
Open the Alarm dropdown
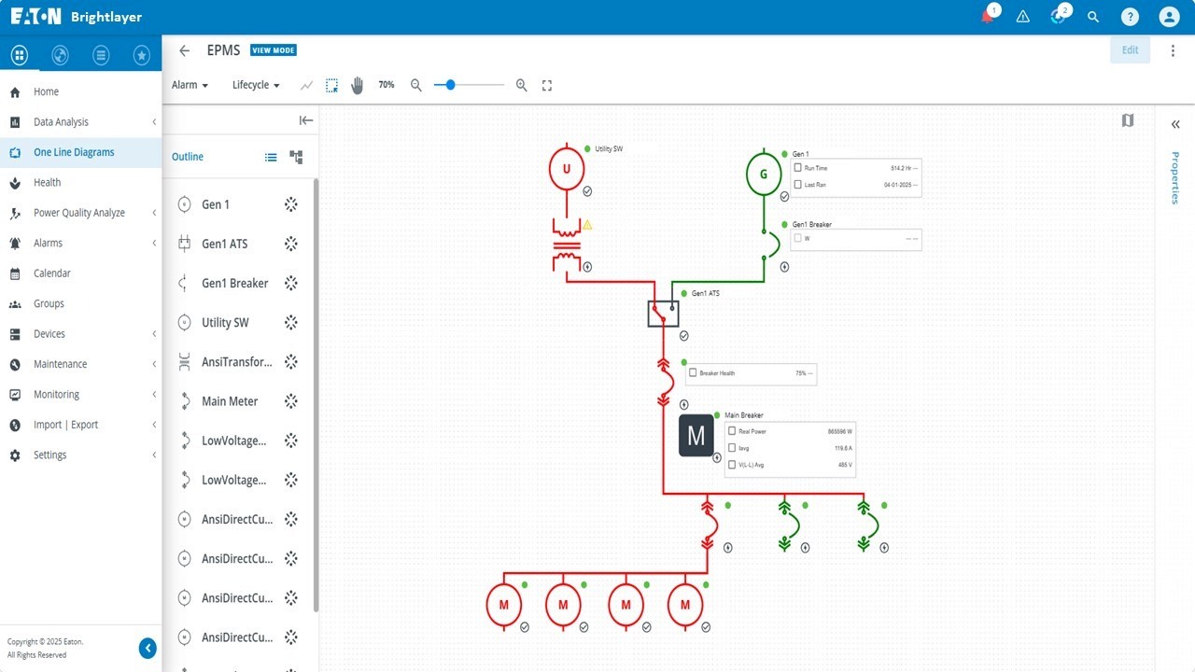(x=190, y=85)
